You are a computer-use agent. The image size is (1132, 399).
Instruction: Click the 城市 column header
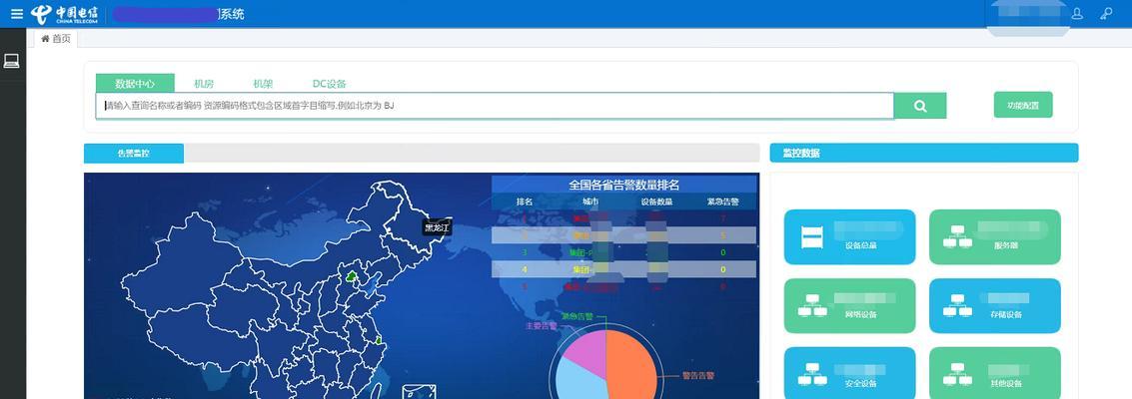(x=589, y=201)
